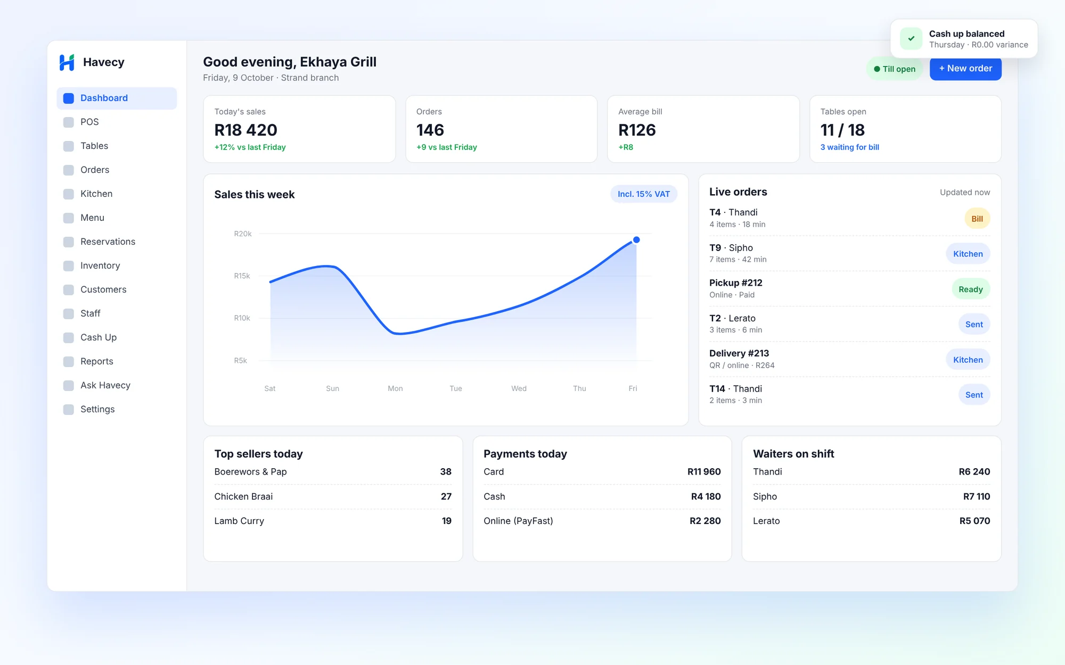Screen dimensions: 1065x665
Task: Create a new order
Action: [965, 69]
